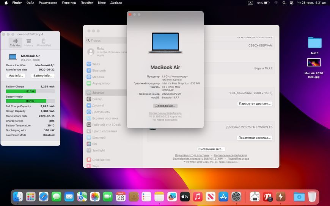The image size is (330, 206).
Task: Open Spotlight settings in the sidebar
Action: (x=96, y=150)
